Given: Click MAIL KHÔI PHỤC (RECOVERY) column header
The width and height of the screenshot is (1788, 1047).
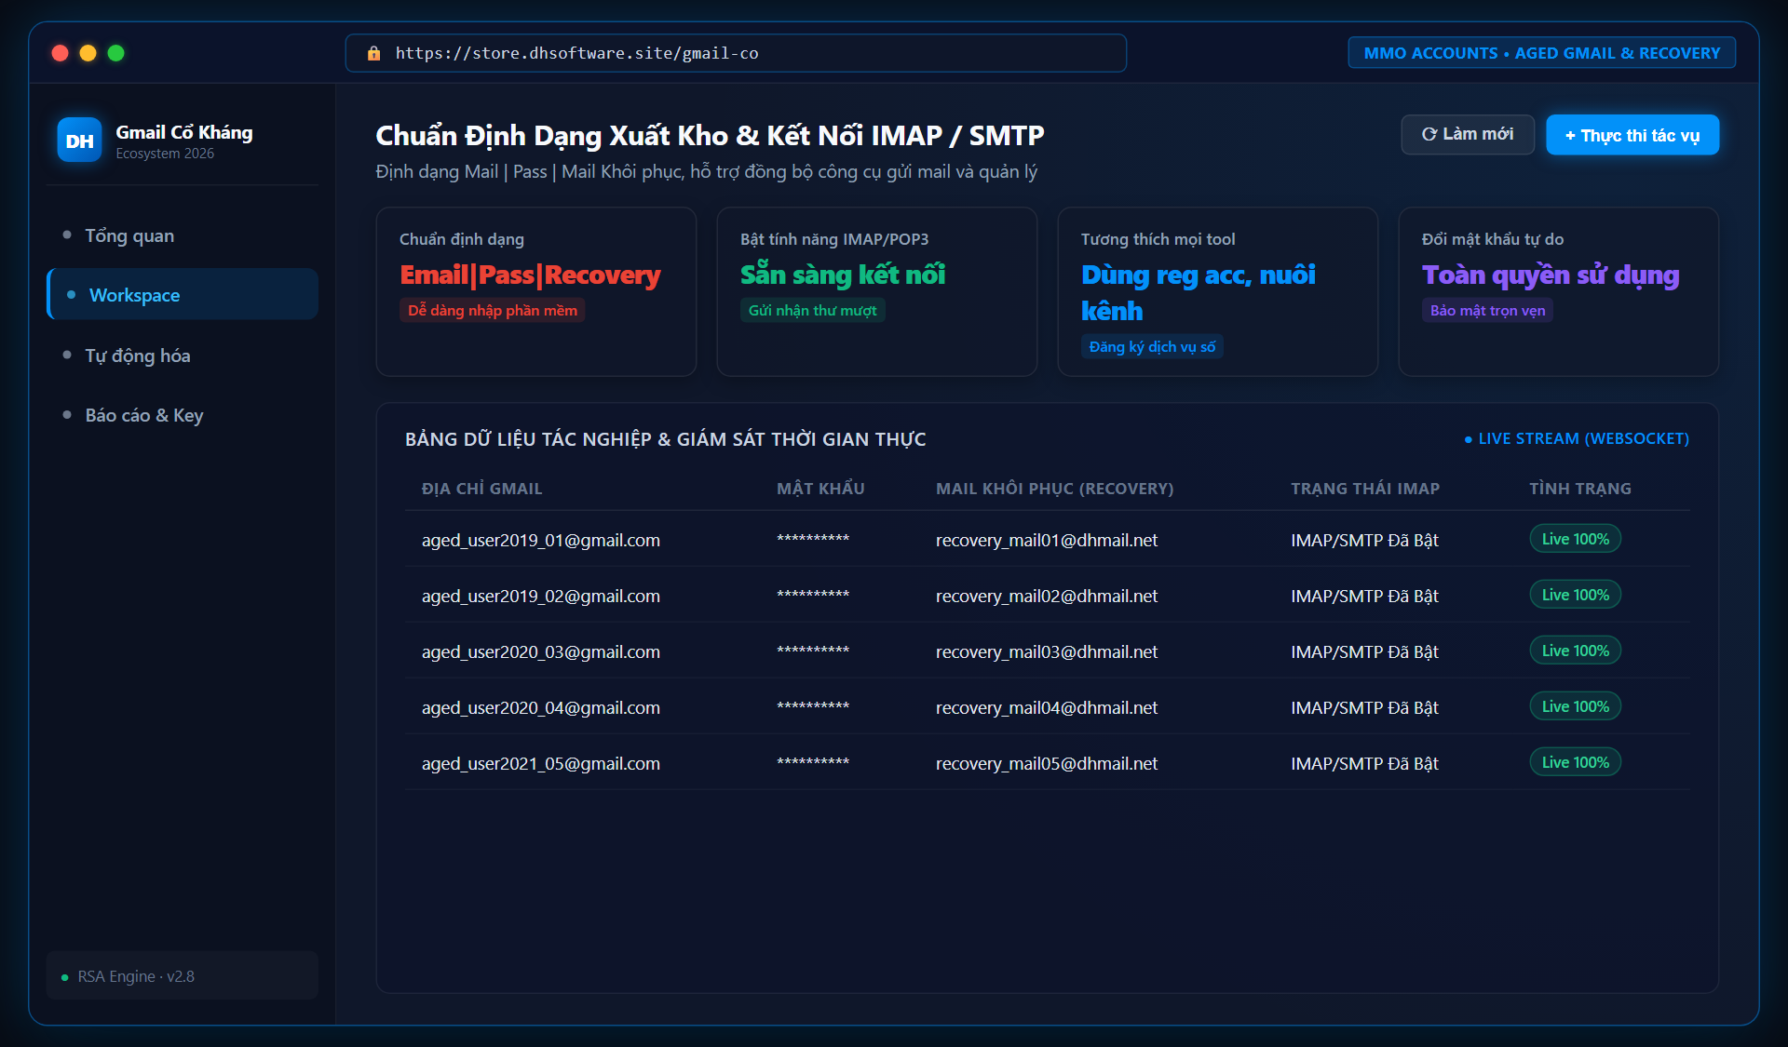Looking at the screenshot, I should point(1054,489).
